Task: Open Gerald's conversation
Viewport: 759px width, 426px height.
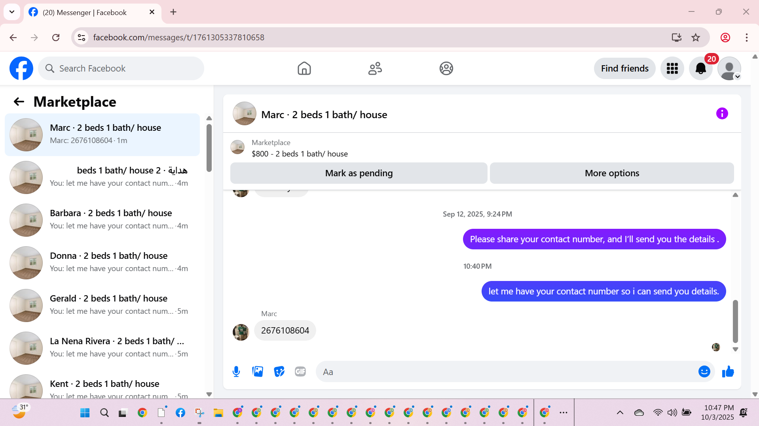Action: pyautogui.click(x=102, y=305)
